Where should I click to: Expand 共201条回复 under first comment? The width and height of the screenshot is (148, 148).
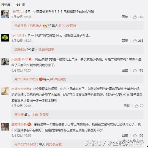[x=67, y=26]
